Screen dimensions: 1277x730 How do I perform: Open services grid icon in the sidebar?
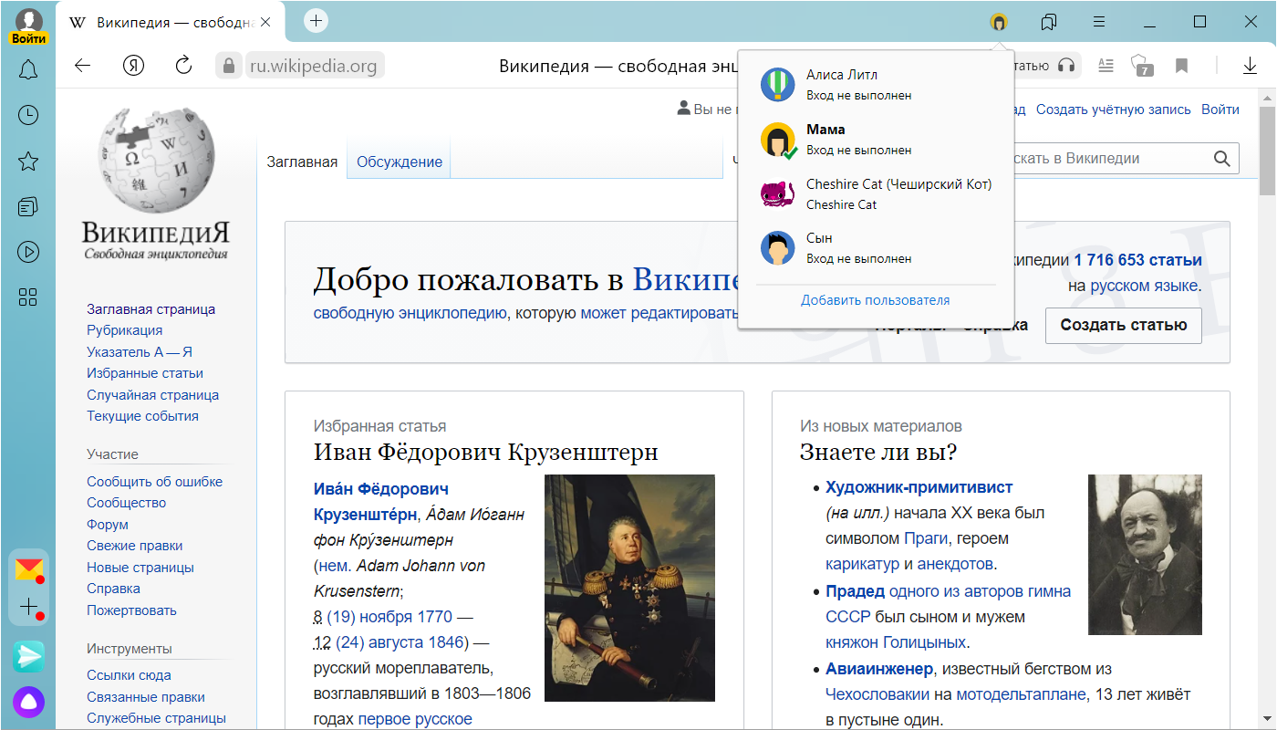28,297
